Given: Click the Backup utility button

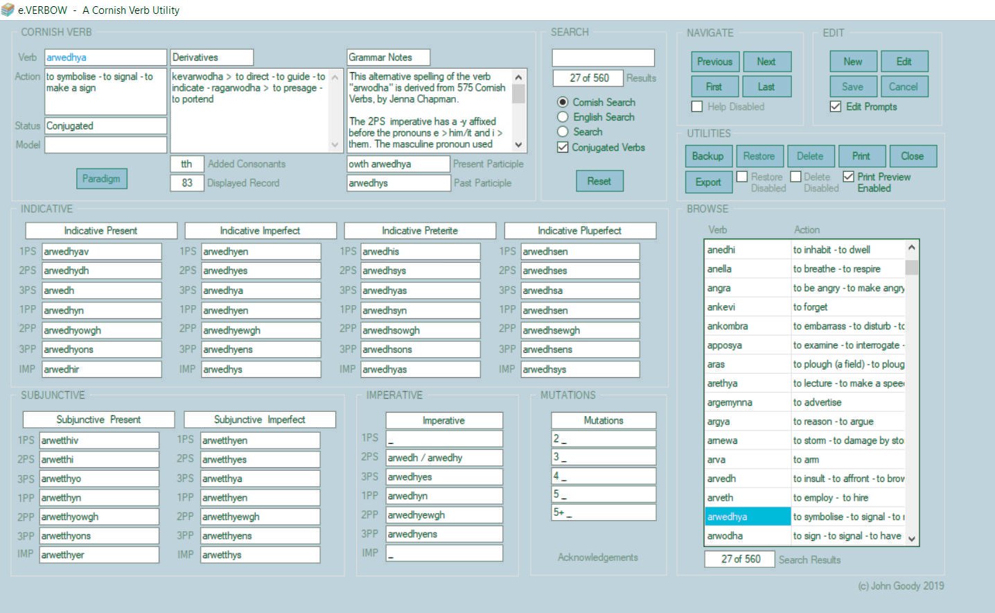Looking at the screenshot, I should [708, 156].
